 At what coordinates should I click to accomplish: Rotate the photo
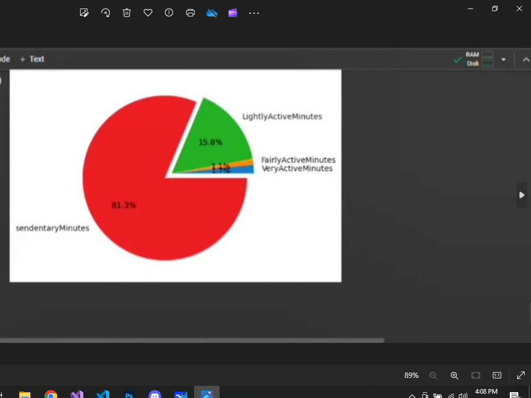point(105,13)
